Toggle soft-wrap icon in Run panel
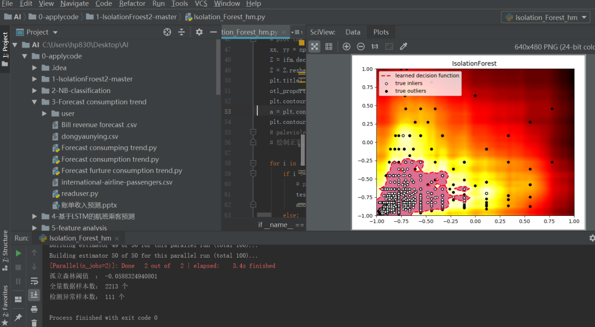The image size is (595, 327). click(x=34, y=281)
